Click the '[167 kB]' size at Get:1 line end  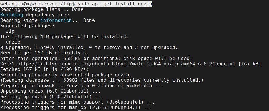point(249,64)
